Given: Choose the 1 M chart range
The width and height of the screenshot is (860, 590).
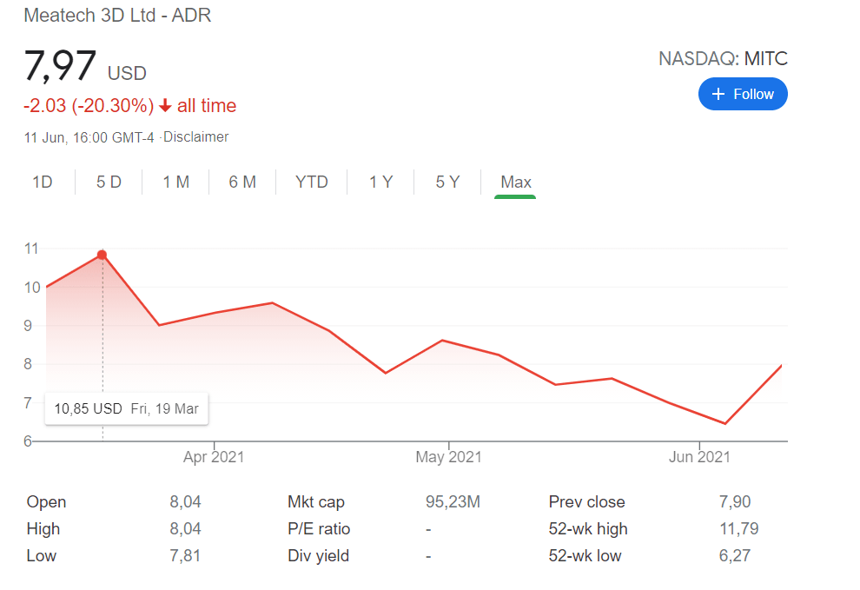Looking at the screenshot, I should point(175,182).
